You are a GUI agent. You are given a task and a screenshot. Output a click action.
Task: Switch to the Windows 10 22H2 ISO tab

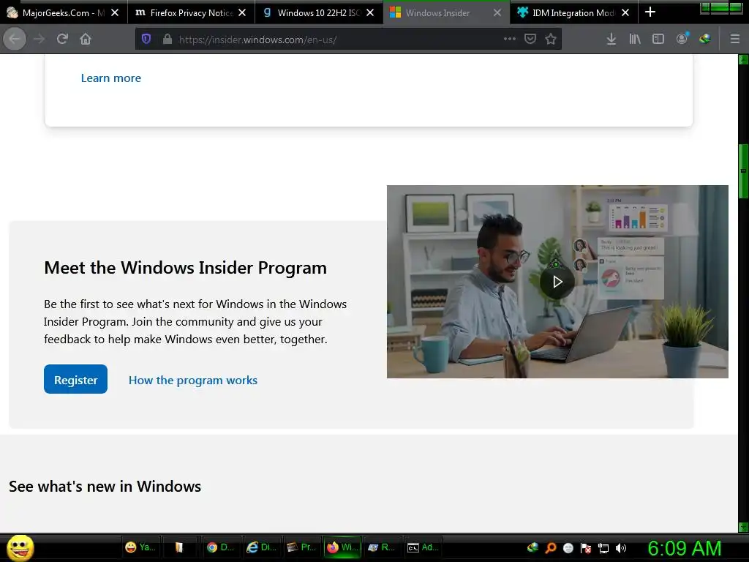click(319, 12)
